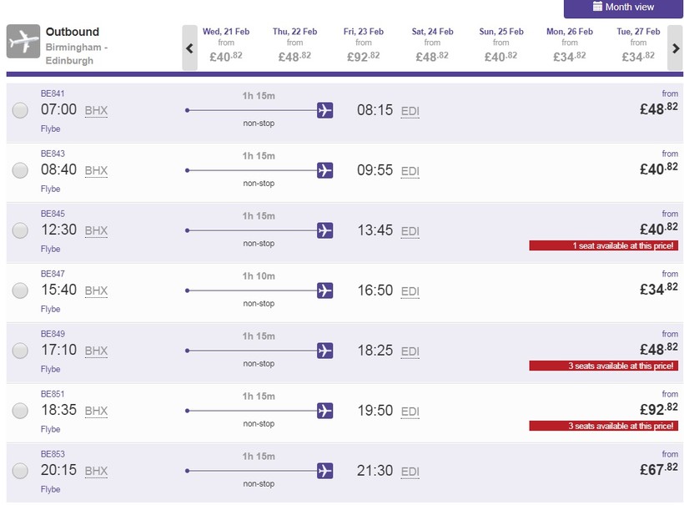
Task: Show earlier dates with left arrow
Action: pyautogui.click(x=189, y=48)
